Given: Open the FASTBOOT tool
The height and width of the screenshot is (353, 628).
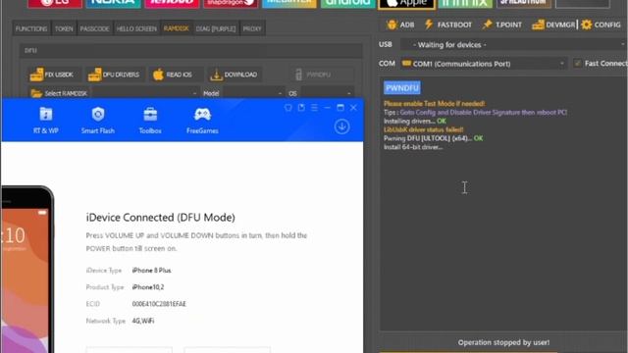Looking at the screenshot, I should pyautogui.click(x=448, y=25).
